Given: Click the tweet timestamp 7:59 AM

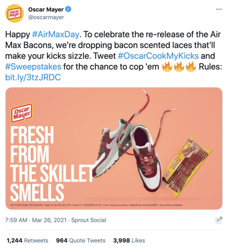Looking at the screenshot, I should pyautogui.click(x=16, y=220).
